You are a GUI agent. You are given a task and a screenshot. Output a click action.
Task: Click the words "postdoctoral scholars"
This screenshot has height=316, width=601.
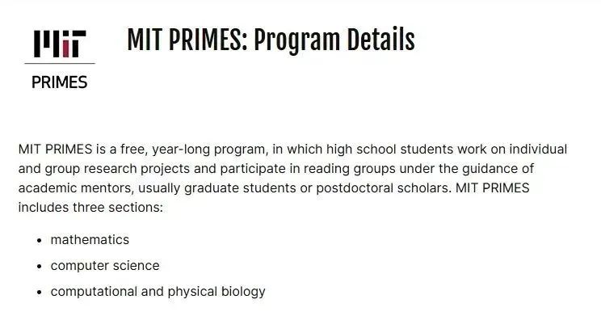pyautogui.click(x=383, y=188)
